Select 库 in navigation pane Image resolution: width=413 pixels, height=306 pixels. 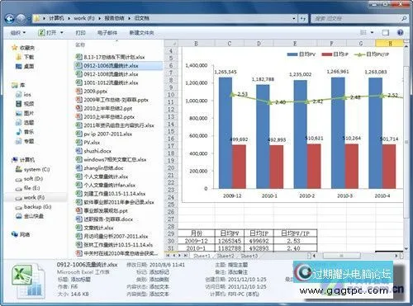pyautogui.click(x=19, y=85)
